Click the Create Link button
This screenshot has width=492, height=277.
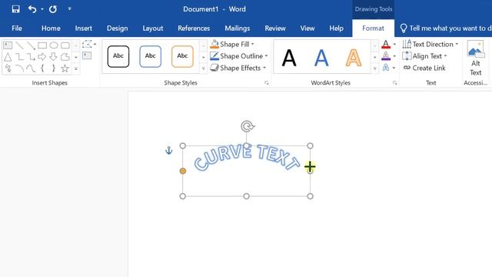click(424, 68)
